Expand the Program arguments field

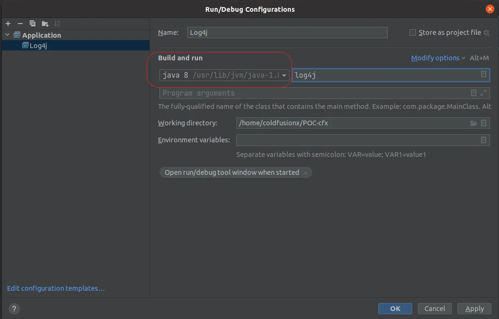tap(483, 93)
